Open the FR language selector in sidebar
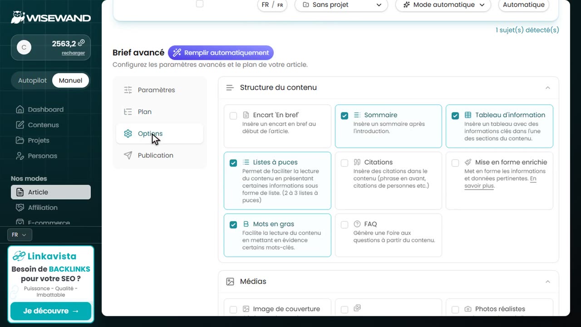This screenshot has height=327, width=581. click(x=20, y=235)
